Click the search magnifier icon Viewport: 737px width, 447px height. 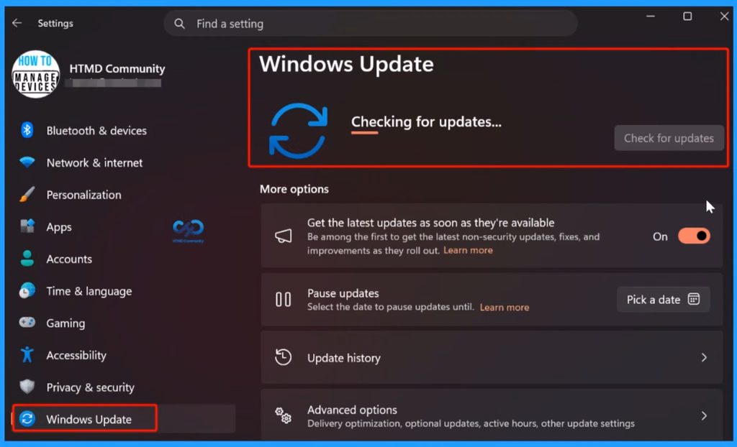pyautogui.click(x=179, y=24)
